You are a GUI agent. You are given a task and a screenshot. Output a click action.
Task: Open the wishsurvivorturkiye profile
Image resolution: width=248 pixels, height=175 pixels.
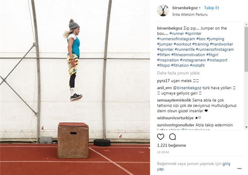click(x=175, y=118)
